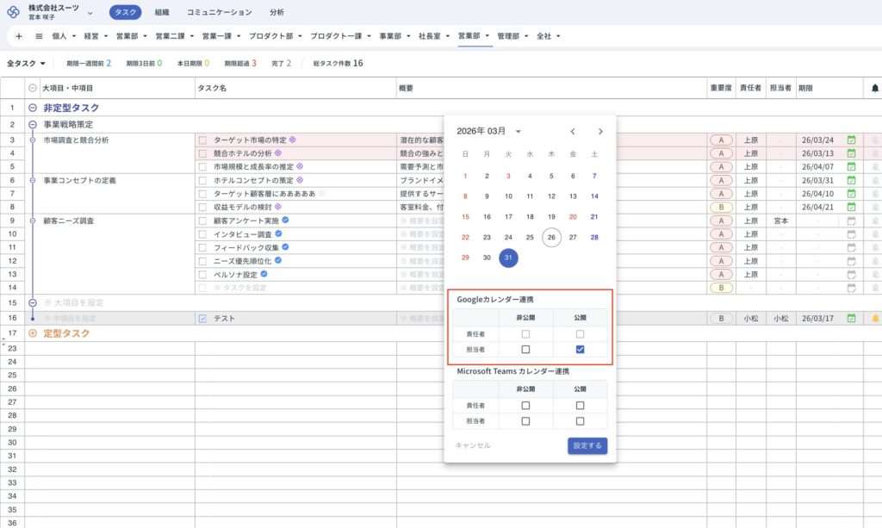Check Microsoft Teams 責任者 公開 checkbox

tap(580, 405)
